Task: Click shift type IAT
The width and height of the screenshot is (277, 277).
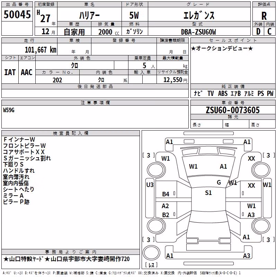Action: [x=10, y=72]
